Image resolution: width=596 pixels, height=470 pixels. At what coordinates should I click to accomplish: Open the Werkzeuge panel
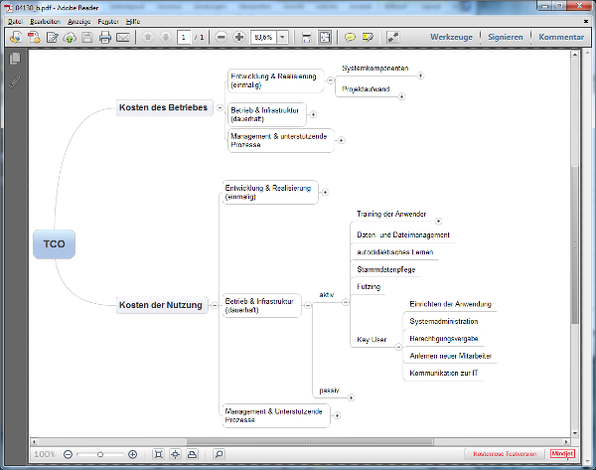click(451, 38)
